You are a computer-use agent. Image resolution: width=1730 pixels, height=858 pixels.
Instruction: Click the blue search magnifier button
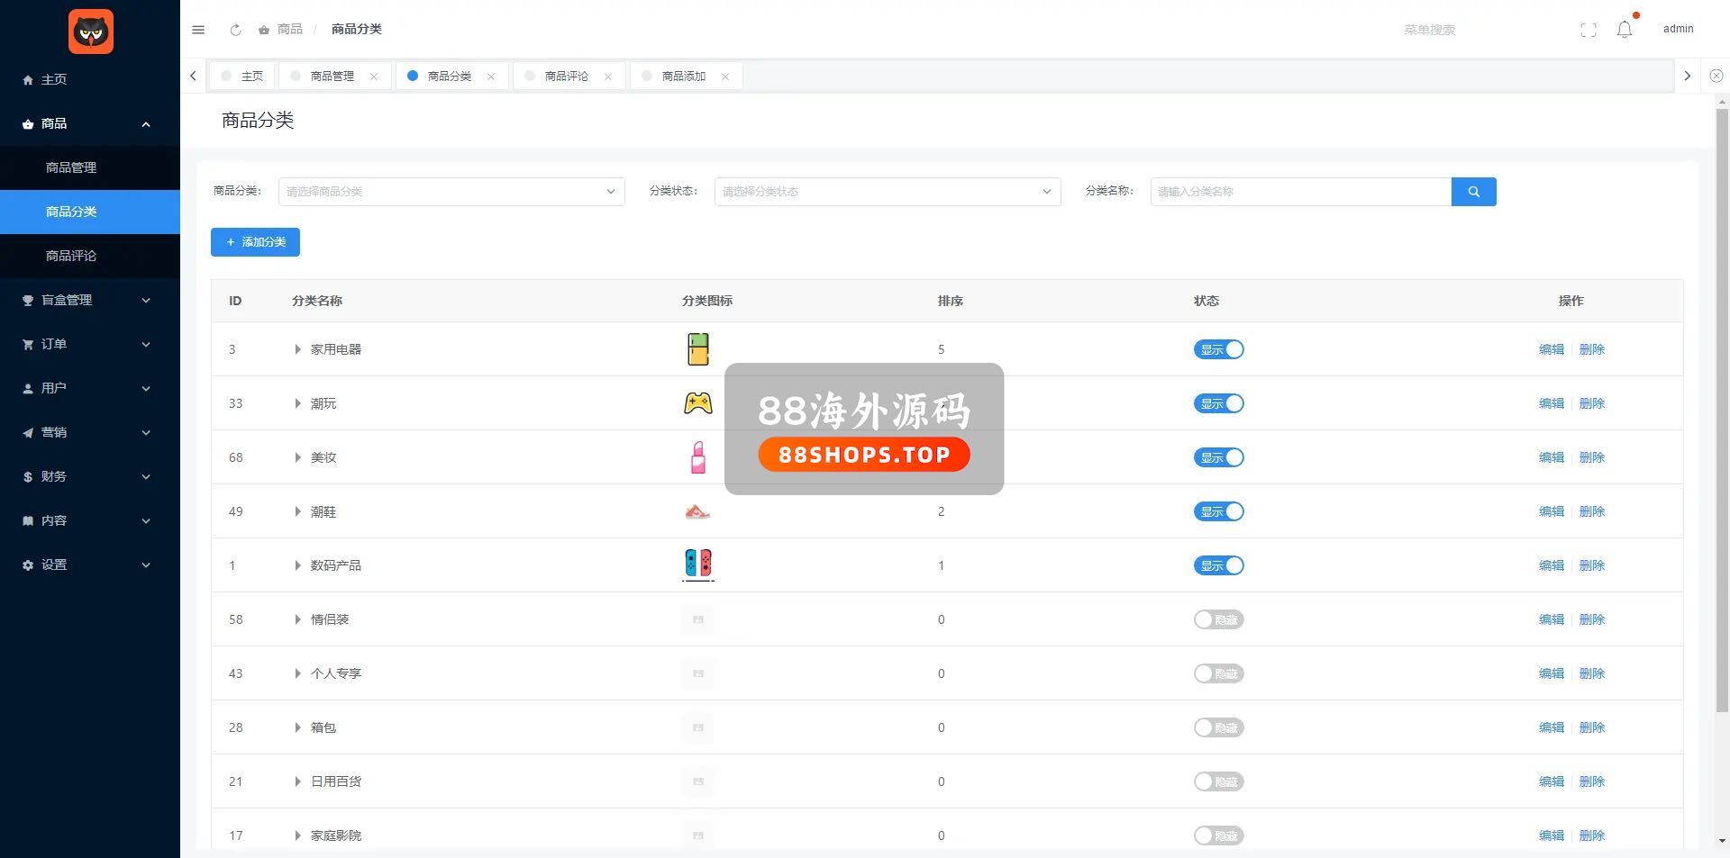(x=1473, y=192)
